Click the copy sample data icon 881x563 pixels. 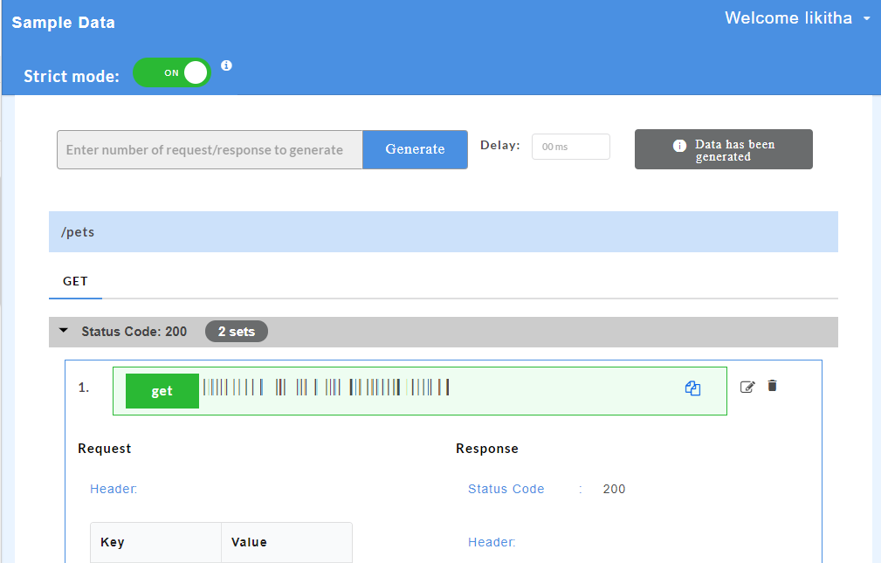(692, 388)
